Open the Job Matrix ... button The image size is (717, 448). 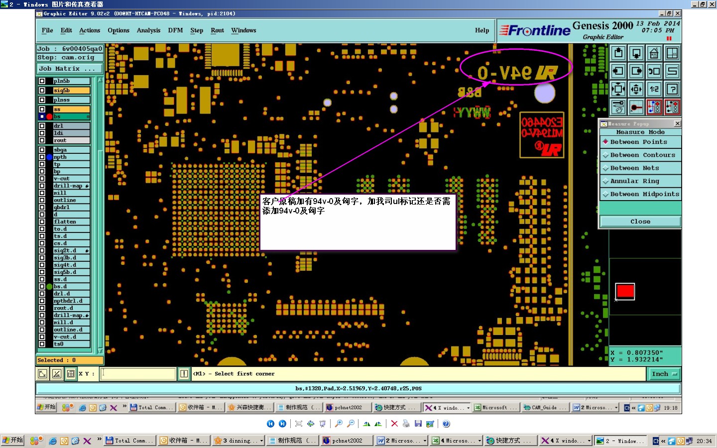[69, 69]
